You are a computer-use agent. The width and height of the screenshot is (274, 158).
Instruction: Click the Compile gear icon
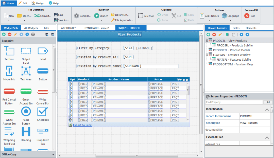[x=76, y=16]
